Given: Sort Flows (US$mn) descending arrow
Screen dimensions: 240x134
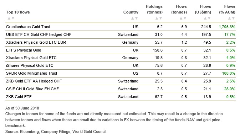Looking at the screenshot, I should coord(209,18).
